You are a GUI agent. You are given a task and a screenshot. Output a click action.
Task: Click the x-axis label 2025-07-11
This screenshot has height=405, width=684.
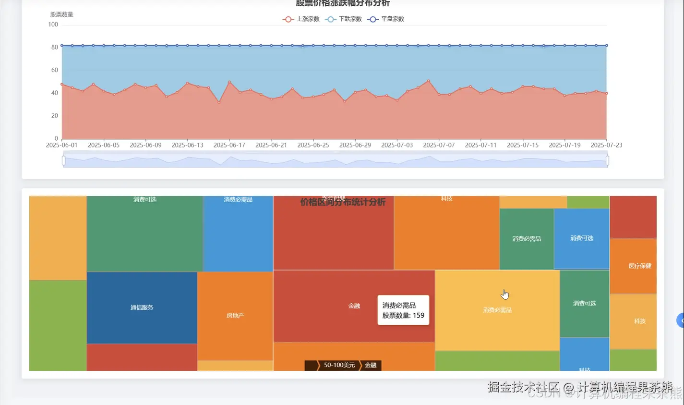tap(481, 145)
